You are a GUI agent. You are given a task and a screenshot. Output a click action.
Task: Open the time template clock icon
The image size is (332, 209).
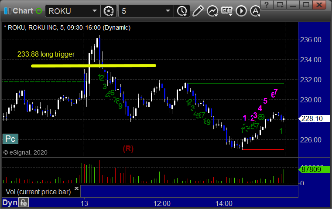pos(182,11)
